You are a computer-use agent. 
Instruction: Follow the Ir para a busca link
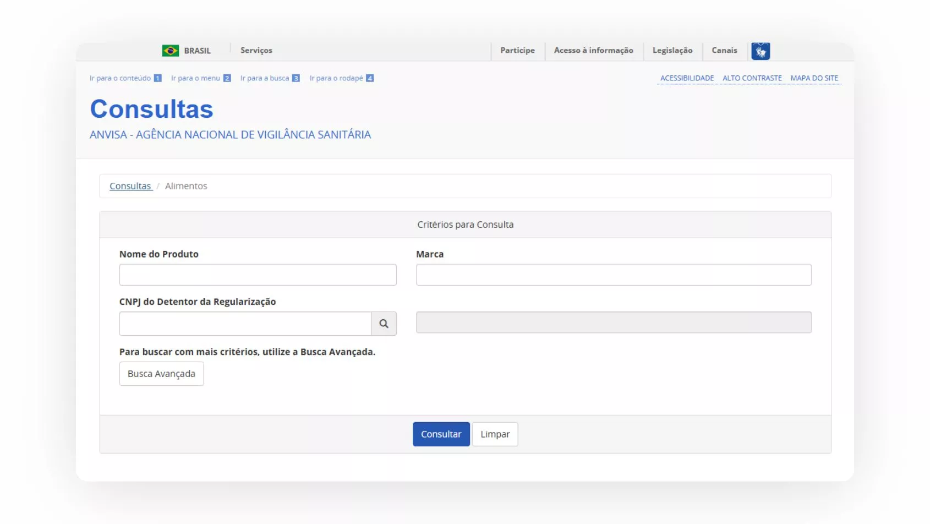click(270, 78)
